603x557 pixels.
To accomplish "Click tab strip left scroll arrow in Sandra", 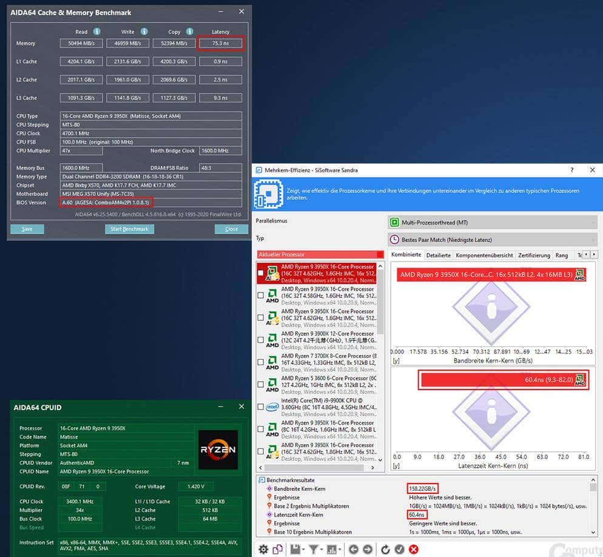I will tap(586, 254).
